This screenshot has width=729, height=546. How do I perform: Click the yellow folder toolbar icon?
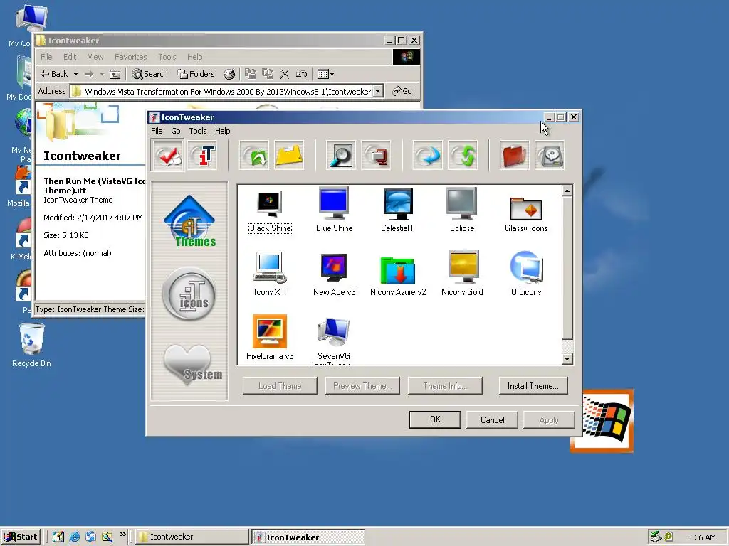point(289,156)
